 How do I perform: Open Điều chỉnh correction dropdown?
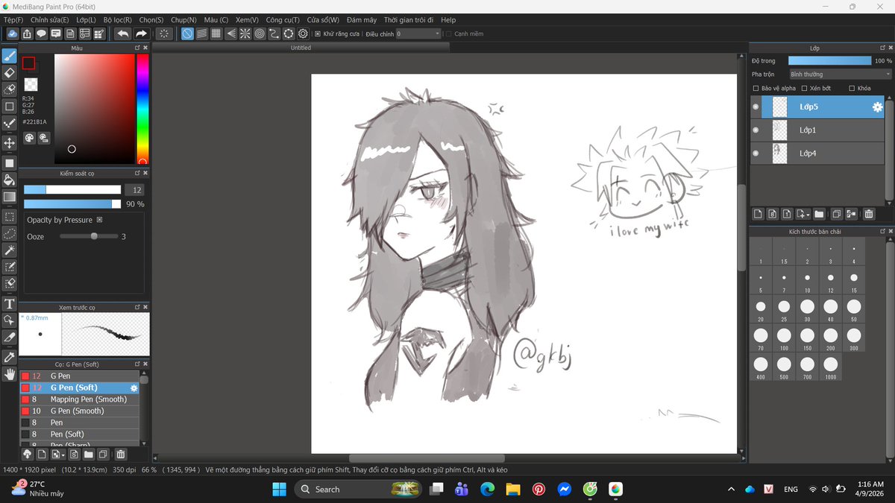418,34
